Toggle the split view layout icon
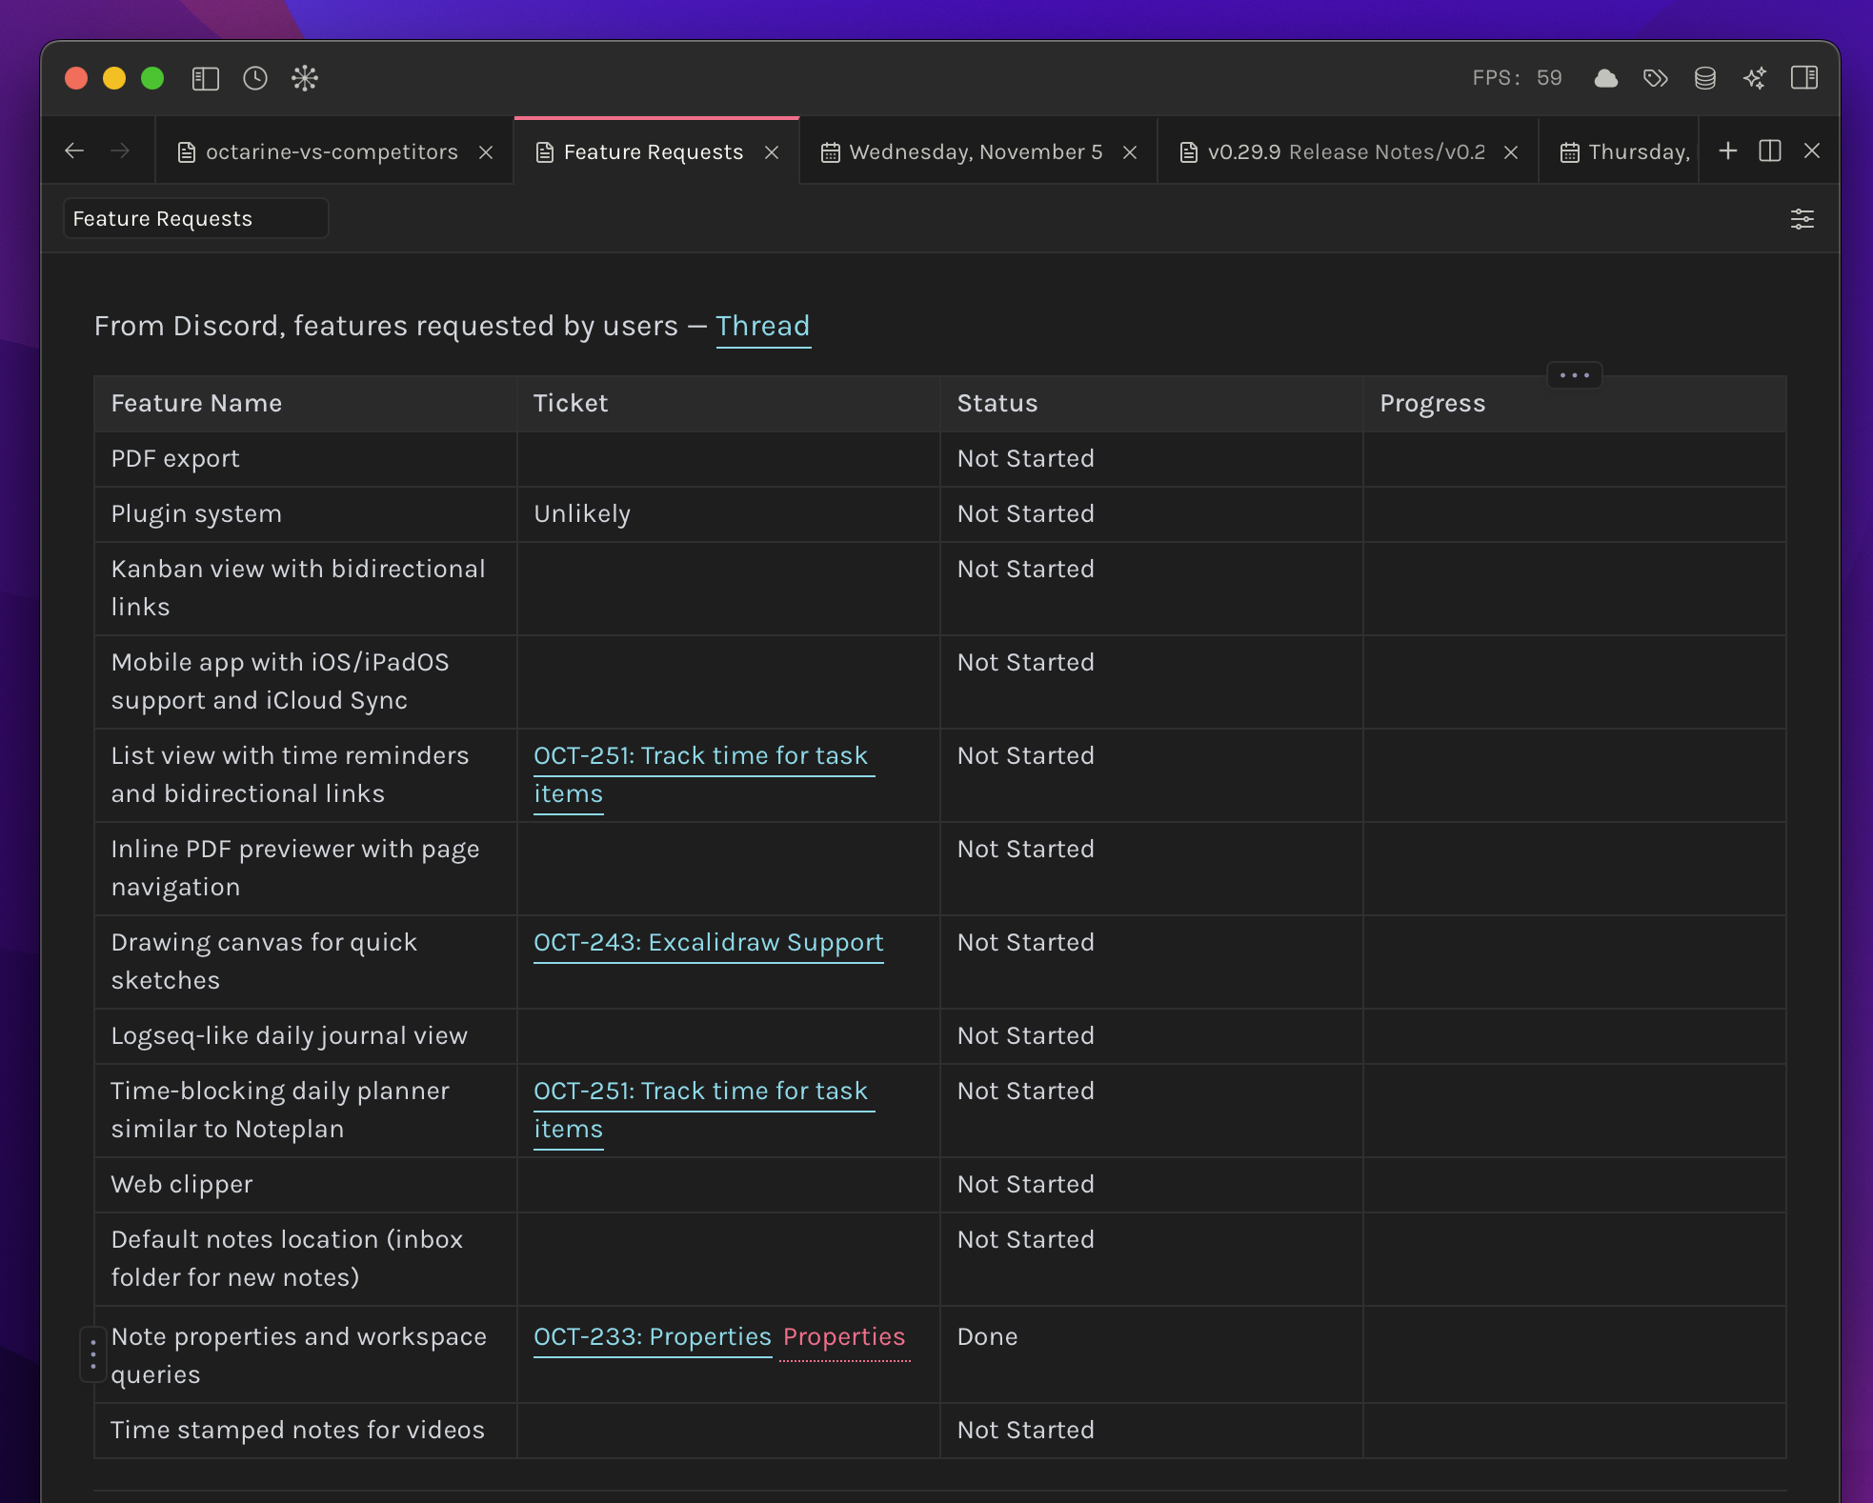Image resolution: width=1873 pixels, height=1503 pixels. click(1770, 151)
